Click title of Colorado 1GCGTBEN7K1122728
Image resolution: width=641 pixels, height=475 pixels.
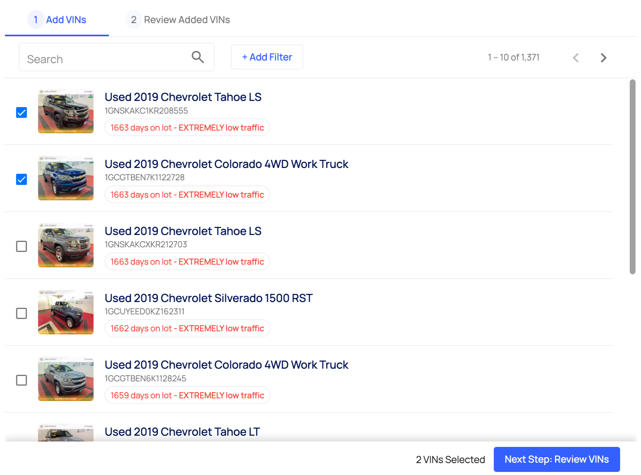pyautogui.click(x=227, y=164)
